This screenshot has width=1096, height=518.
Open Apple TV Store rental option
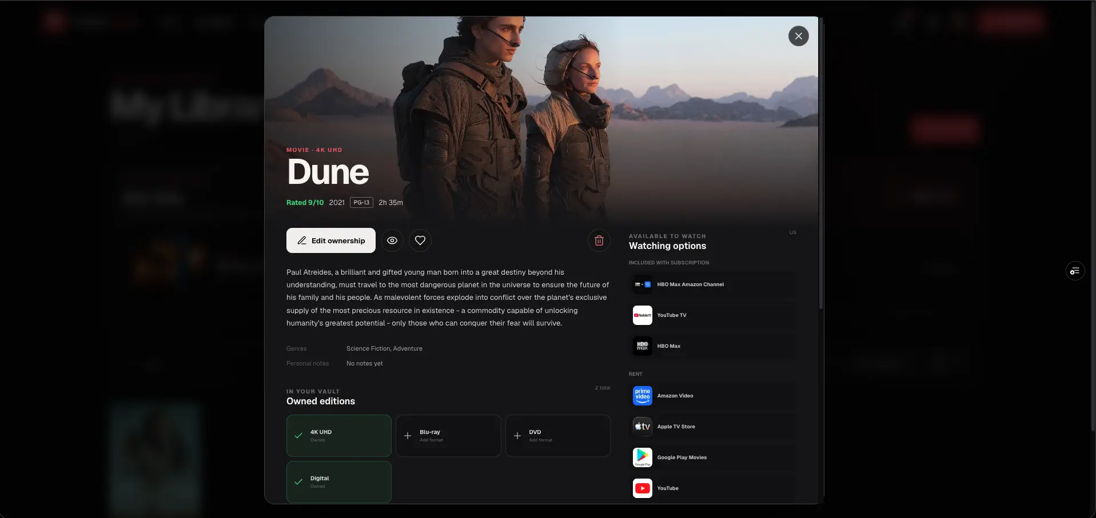point(712,427)
